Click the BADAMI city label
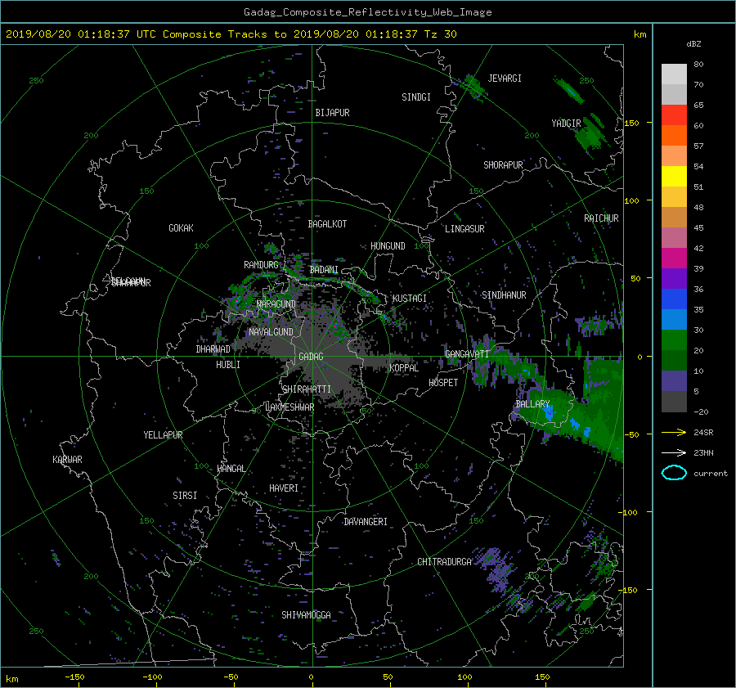This screenshot has height=688, width=736. tap(324, 270)
